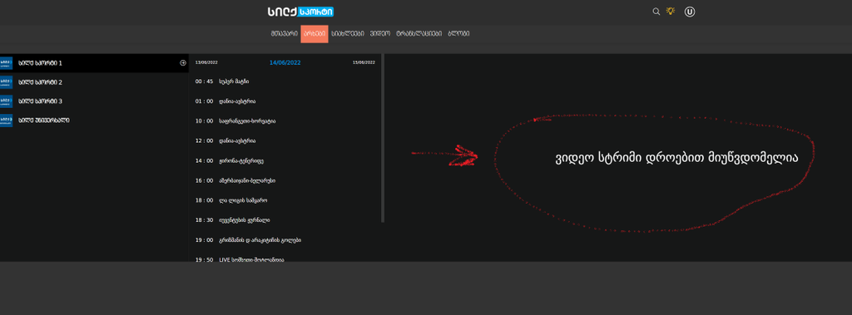
Task: Select channel სილქ უნივერსალი
Action: [x=94, y=120]
